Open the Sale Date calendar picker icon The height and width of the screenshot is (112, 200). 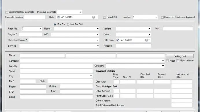point(147,40)
